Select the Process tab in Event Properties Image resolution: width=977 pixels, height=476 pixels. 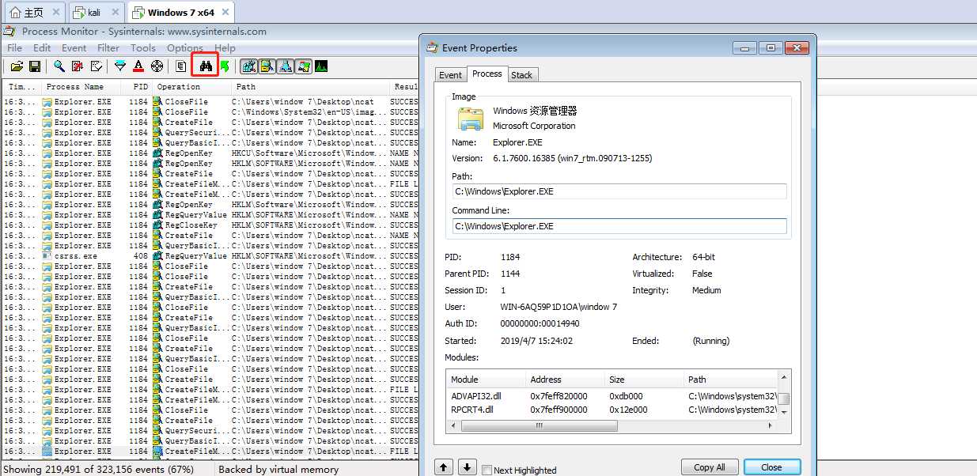click(x=487, y=74)
